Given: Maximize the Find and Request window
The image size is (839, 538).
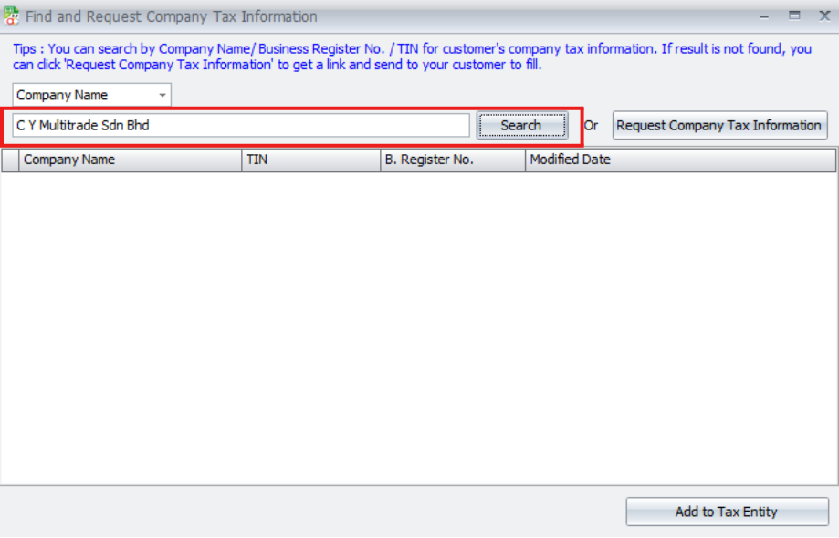Looking at the screenshot, I should pyautogui.click(x=794, y=16).
